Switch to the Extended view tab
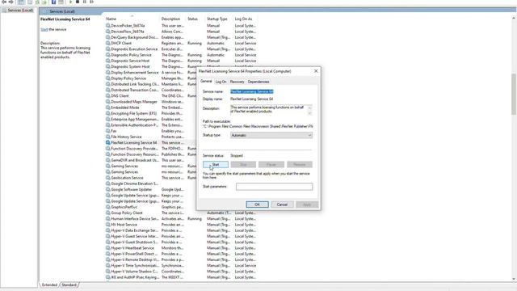517x291 pixels. [x=49, y=285]
